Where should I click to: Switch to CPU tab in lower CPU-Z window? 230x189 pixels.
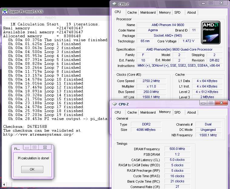(118, 112)
